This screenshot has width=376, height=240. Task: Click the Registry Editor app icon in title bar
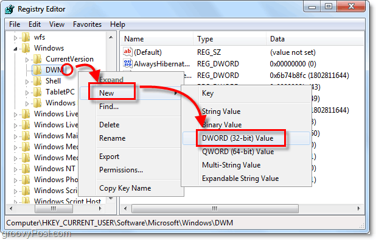click(10, 9)
